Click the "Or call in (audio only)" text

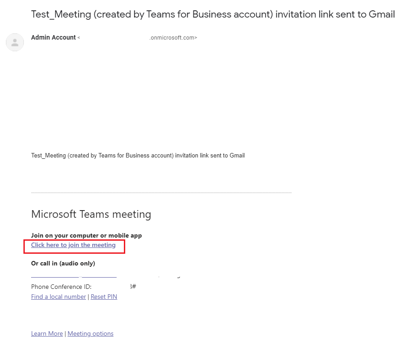coord(63,264)
